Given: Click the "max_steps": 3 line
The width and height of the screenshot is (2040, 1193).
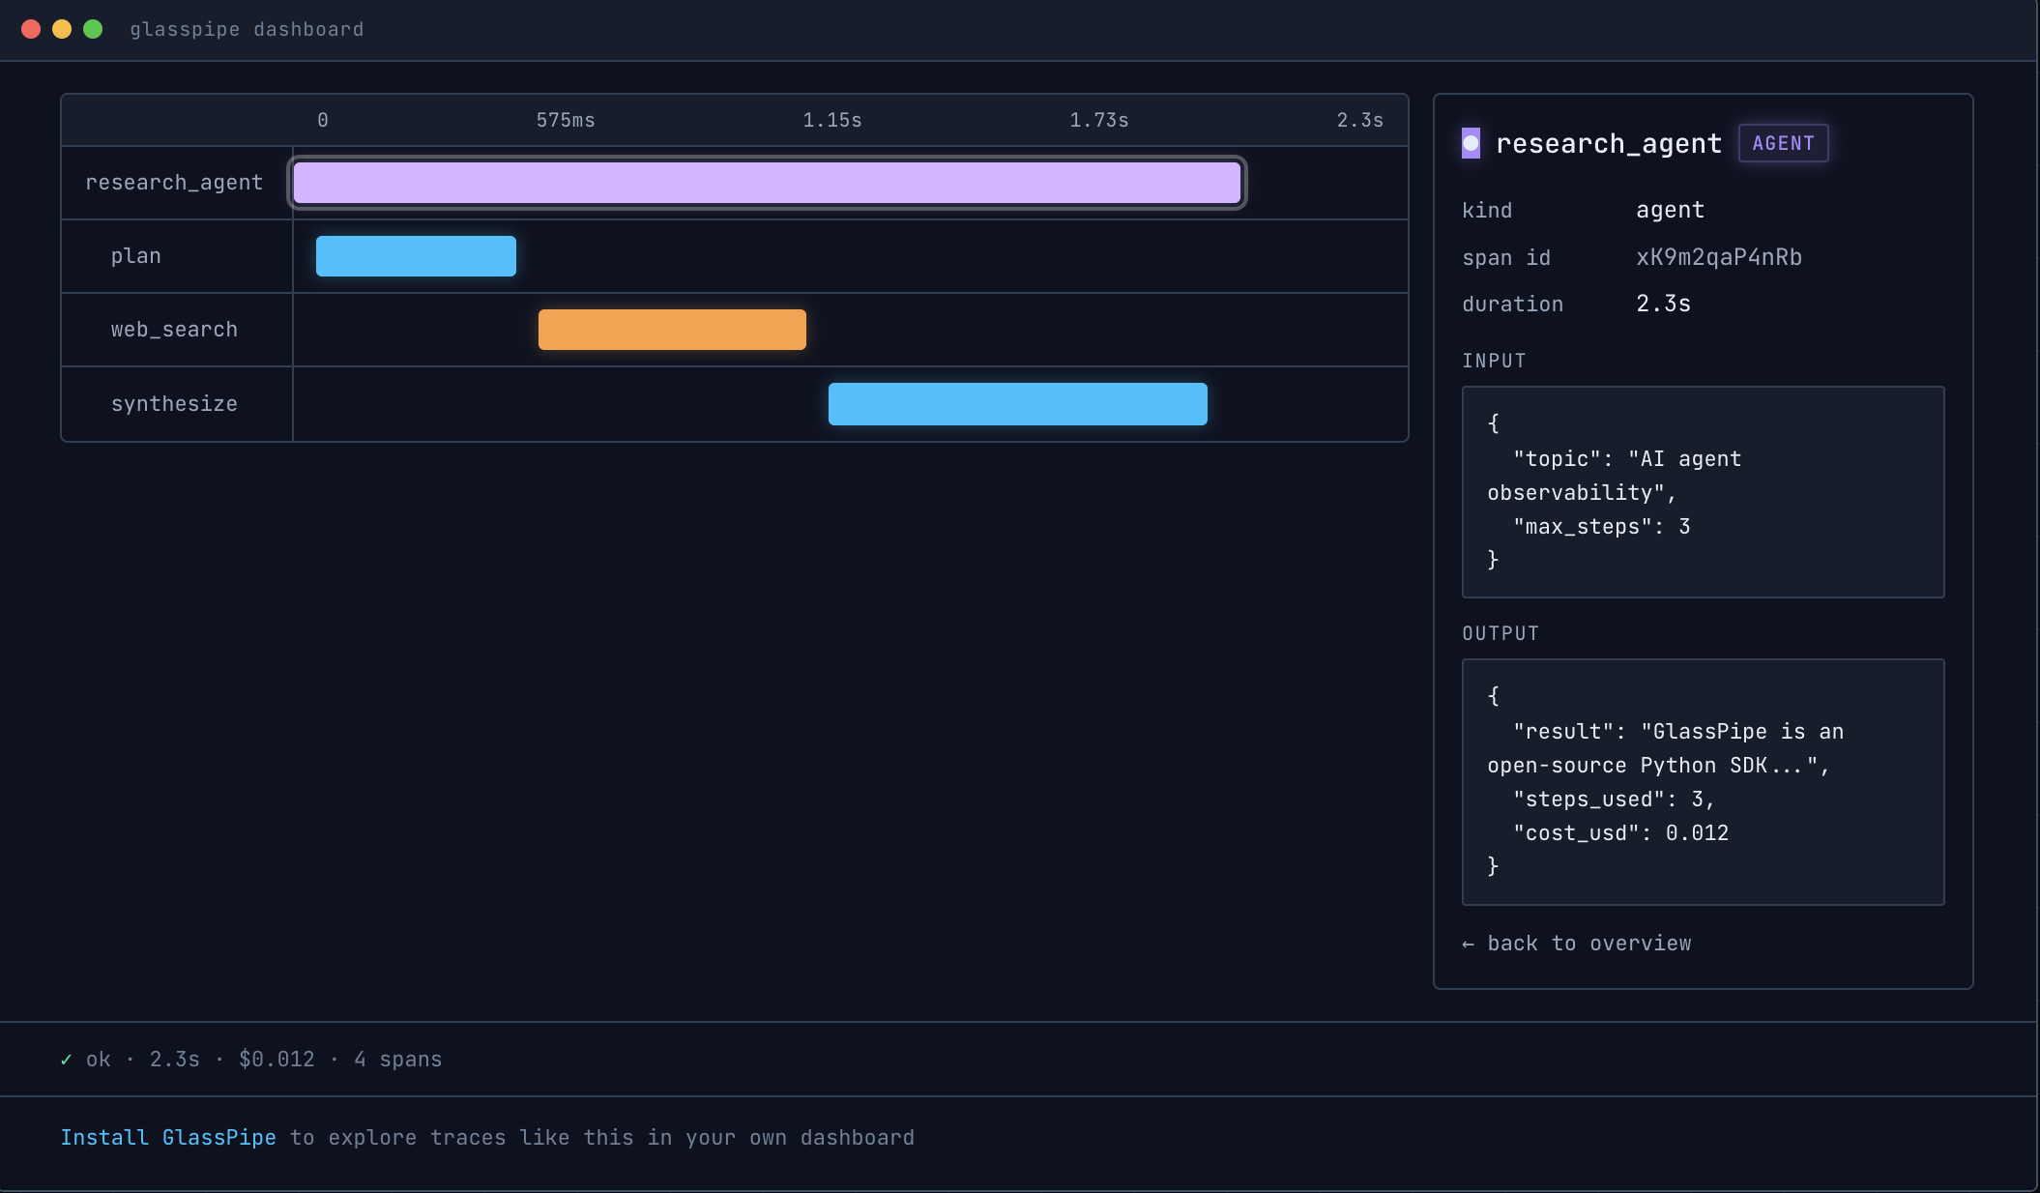Looking at the screenshot, I should point(1602,527).
